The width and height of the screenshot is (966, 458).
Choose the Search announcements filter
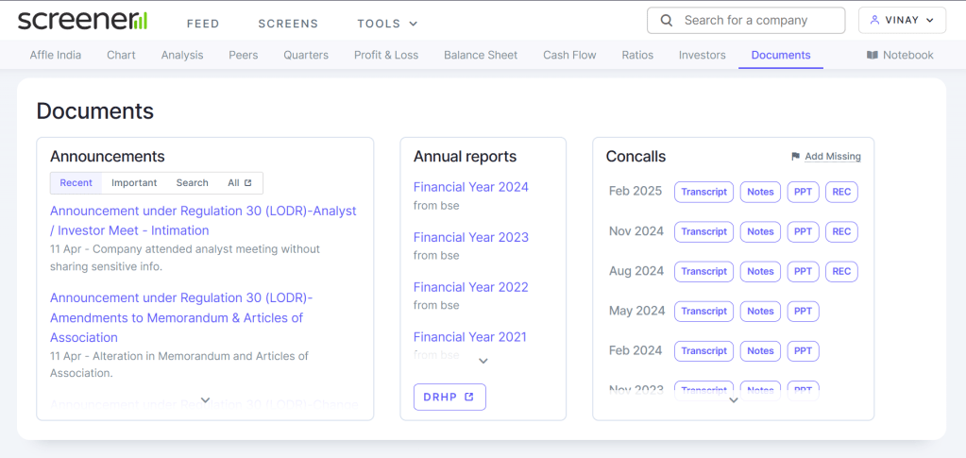[x=192, y=183]
